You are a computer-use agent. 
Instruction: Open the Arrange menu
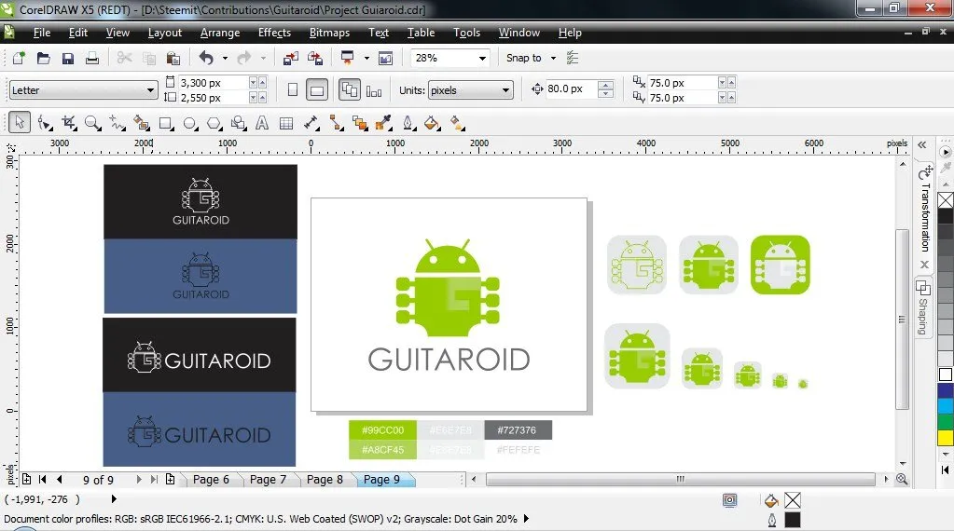(220, 33)
